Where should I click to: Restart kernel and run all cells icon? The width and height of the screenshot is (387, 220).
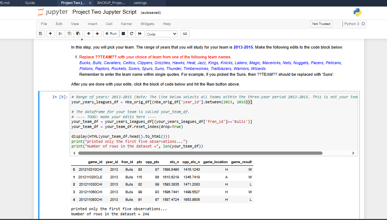coord(140,34)
